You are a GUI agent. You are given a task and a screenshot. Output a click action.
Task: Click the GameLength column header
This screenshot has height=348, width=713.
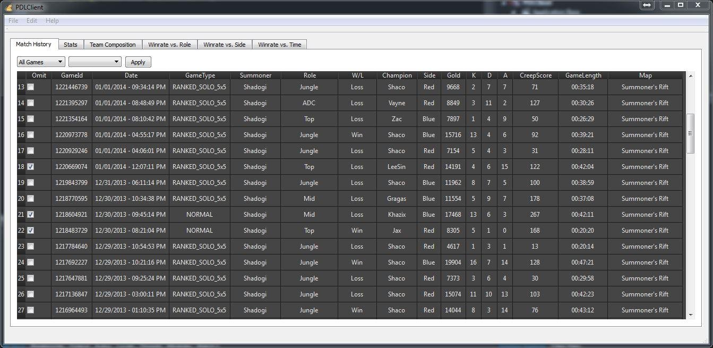coord(583,75)
